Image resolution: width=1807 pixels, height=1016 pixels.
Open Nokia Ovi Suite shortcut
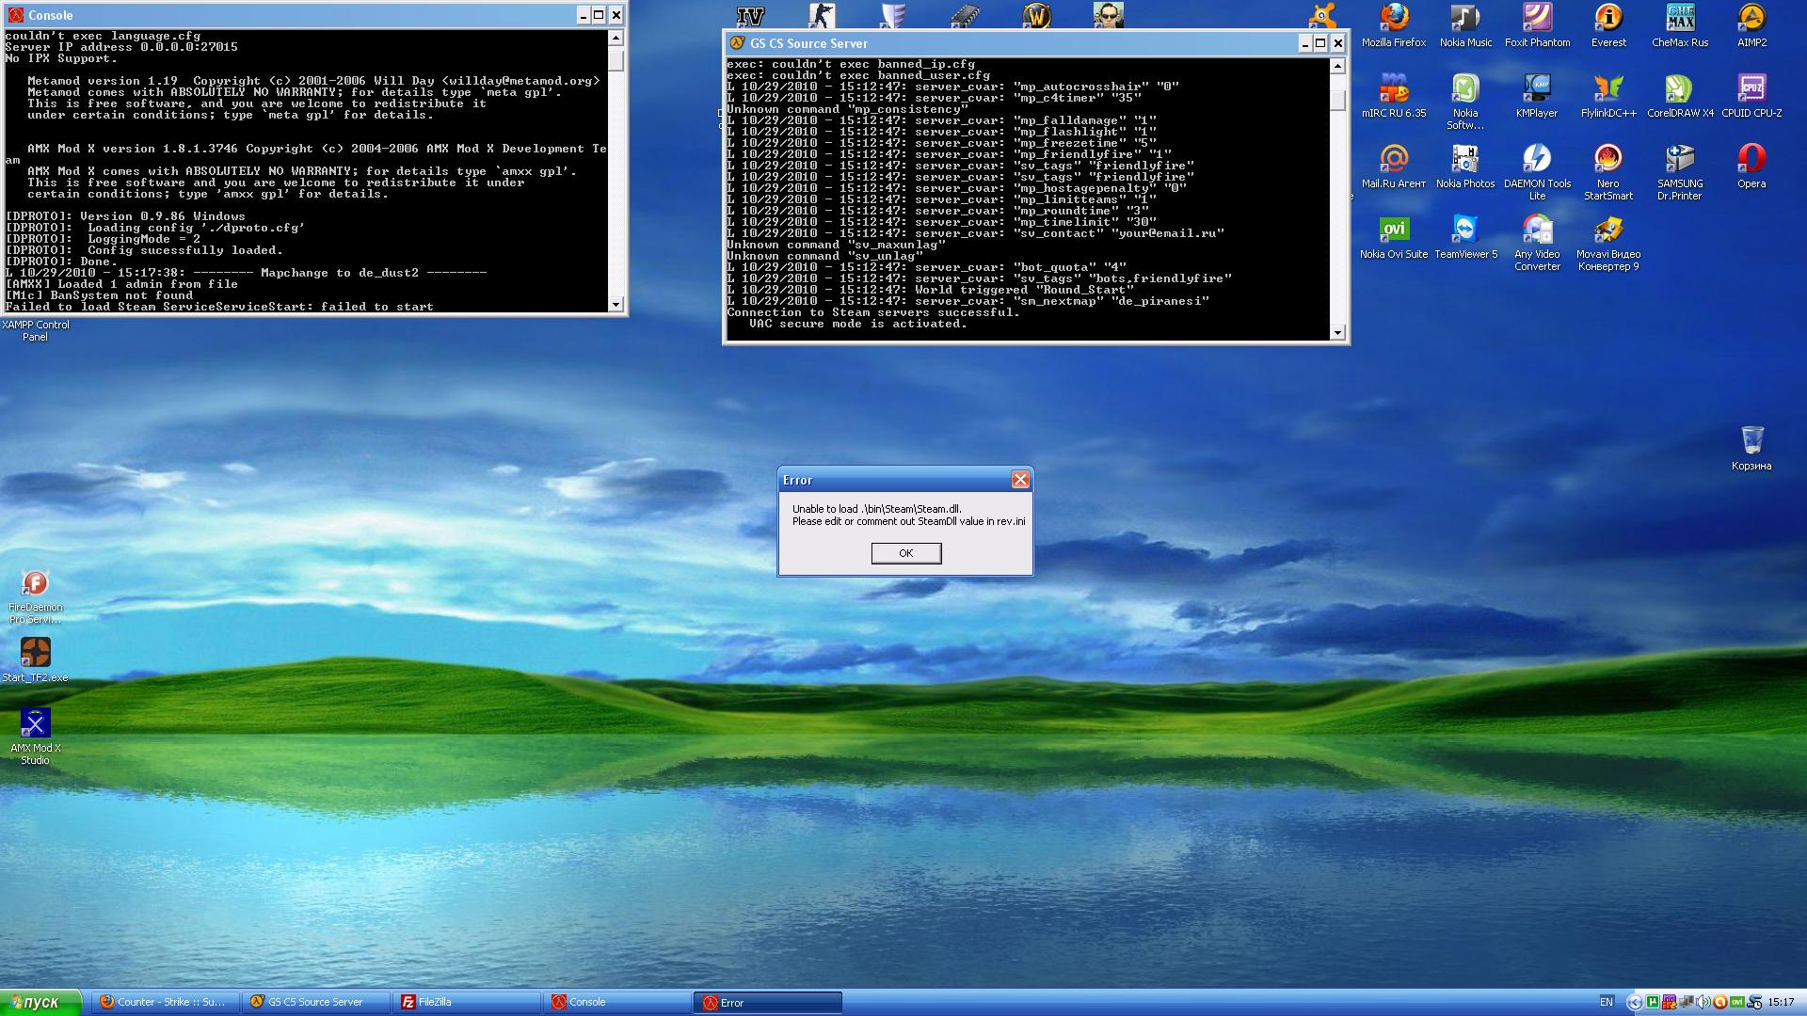pyautogui.click(x=1394, y=237)
